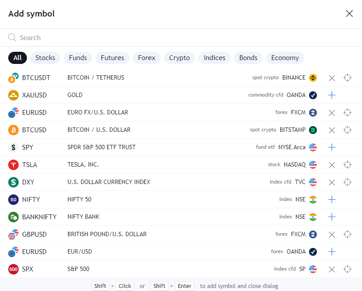
Task: Add BANKNIFTY using plus icon
Action: (x=332, y=217)
